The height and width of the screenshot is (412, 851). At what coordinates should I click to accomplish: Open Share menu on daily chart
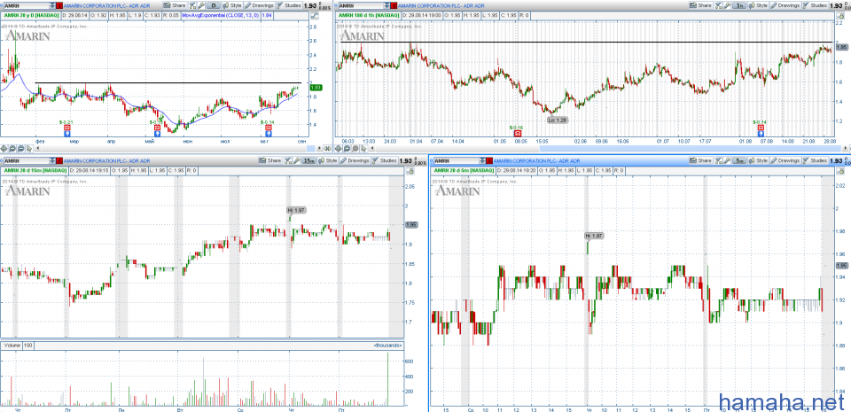click(x=175, y=5)
